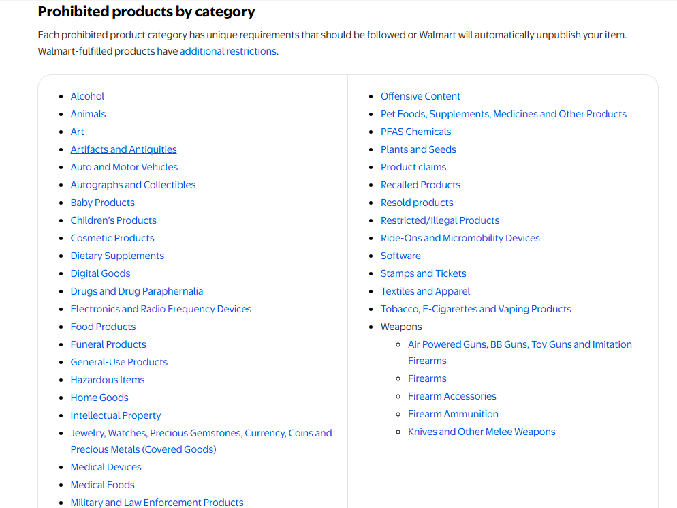
Task: Open Pet Foods, Supplements, Medicines link
Action: [x=503, y=114]
